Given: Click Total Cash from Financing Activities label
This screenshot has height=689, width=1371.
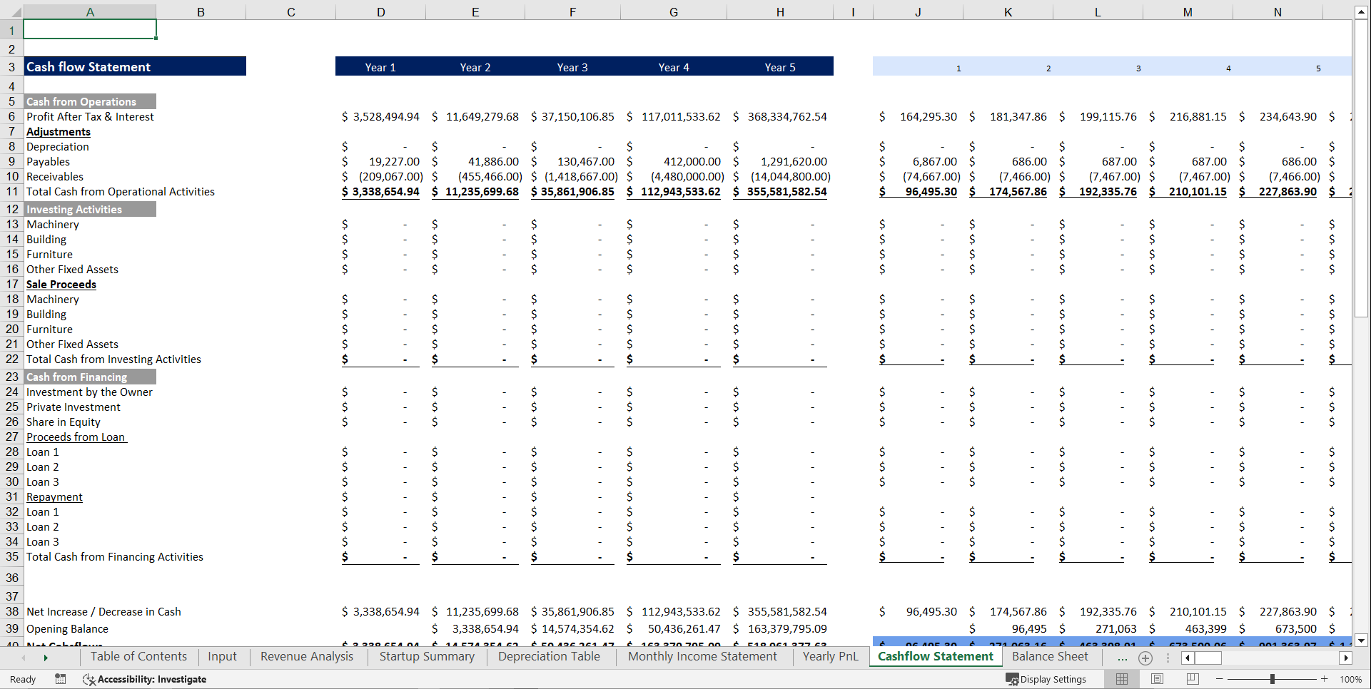Looking at the screenshot, I should coord(115,556).
